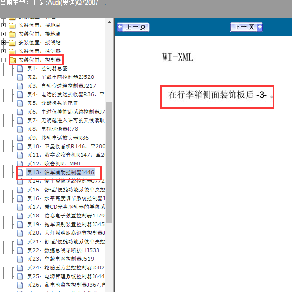Click the WI-XML heading text
Screen dimensions: 292x292
[x=178, y=57]
